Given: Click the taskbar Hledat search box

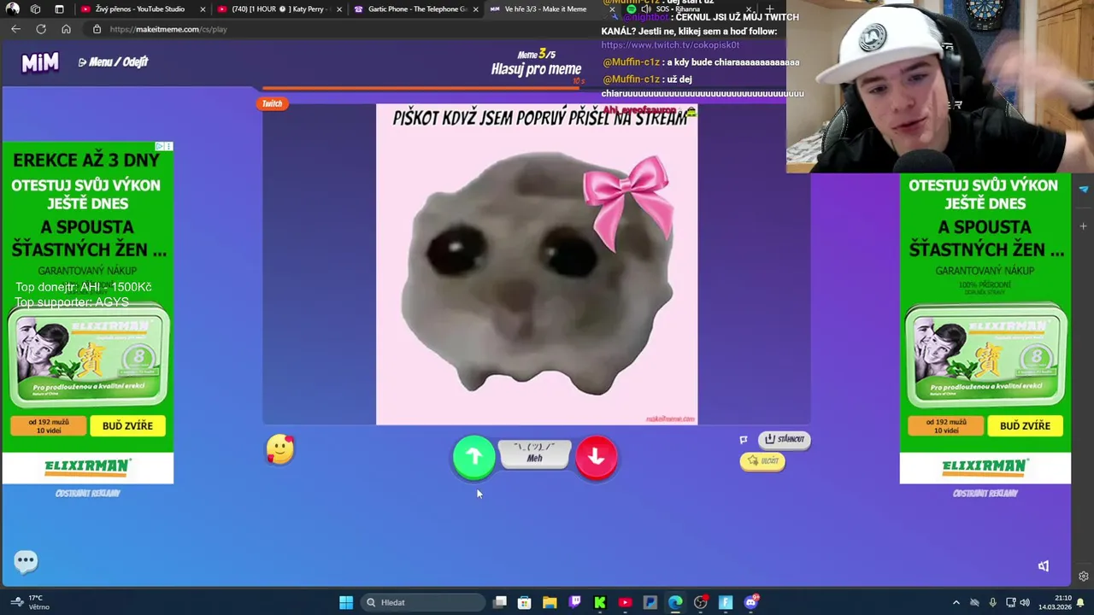Looking at the screenshot, I should click(x=423, y=602).
